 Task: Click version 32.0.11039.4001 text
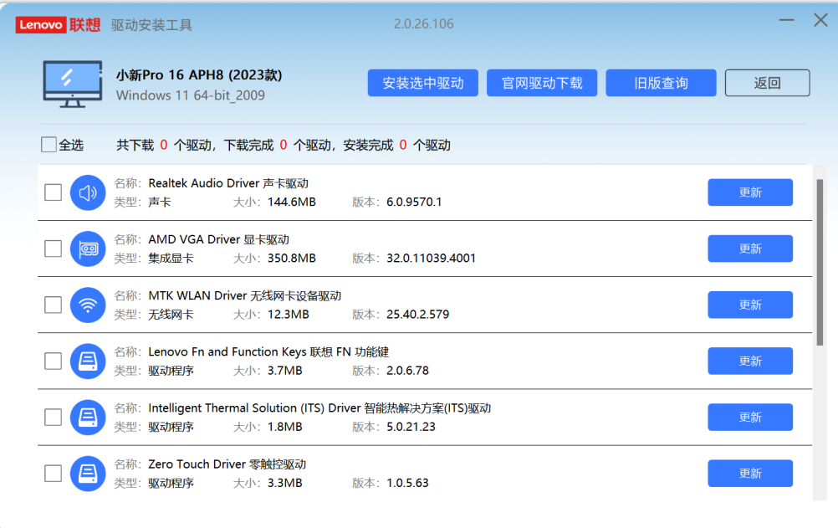432,259
